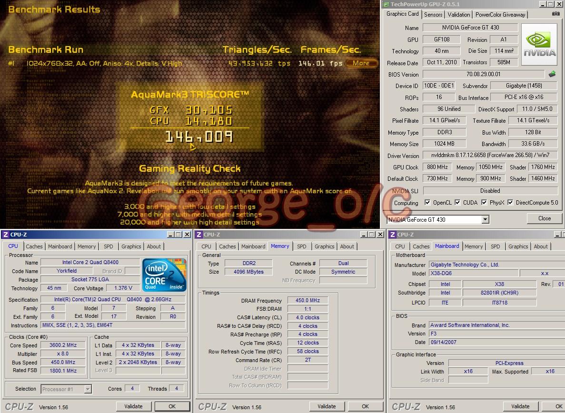Click the Core Speed 3600.2 MHz value

[x=63, y=345]
